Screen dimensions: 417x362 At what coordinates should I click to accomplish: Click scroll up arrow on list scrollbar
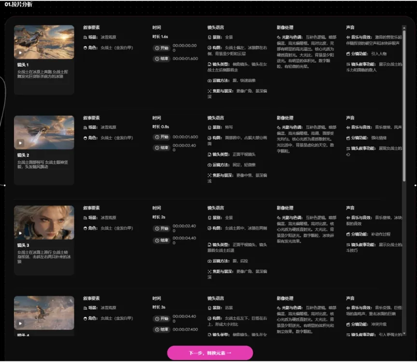(x=404, y=28)
